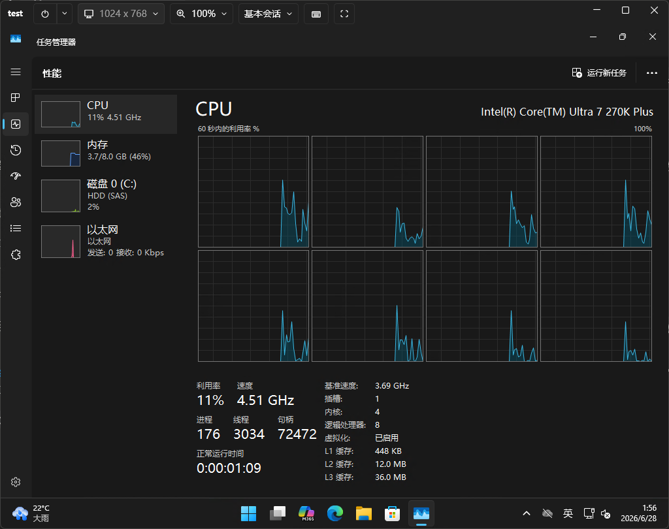Open the Processes page icon in sidebar
The width and height of the screenshot is (669, 529).
(x=16, y=98)
